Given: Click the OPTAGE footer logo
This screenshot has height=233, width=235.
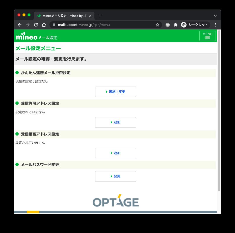Looking at the screenshot, I should pyautogui.click(x=116, y=201).
